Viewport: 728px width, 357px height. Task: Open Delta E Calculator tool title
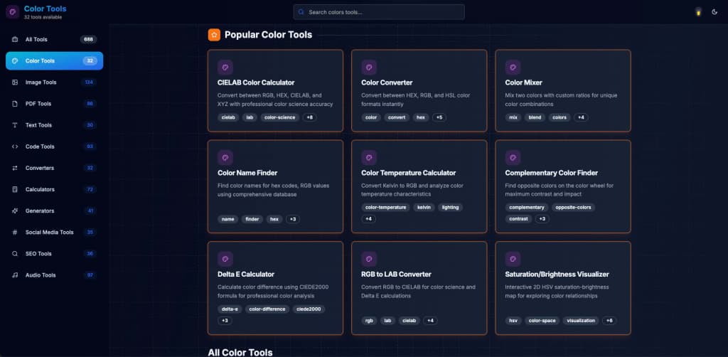(x=246, y=275)
